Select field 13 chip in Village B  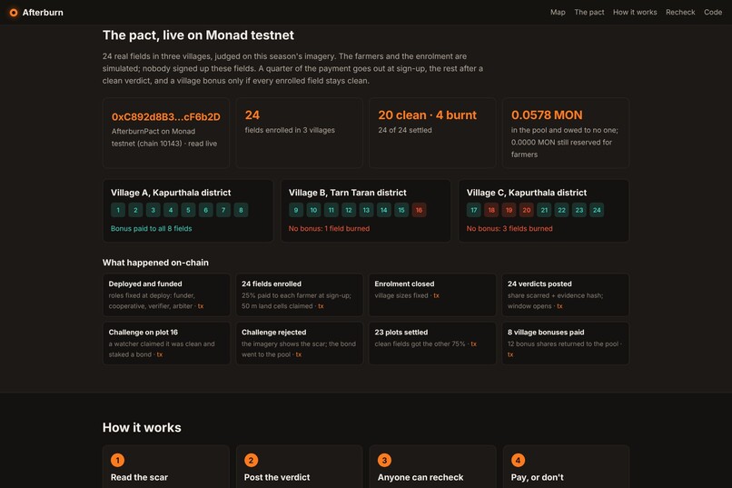367,210
